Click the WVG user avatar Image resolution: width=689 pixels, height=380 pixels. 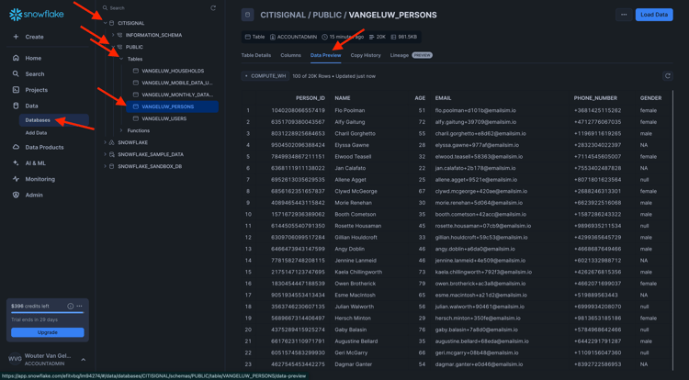pyautogui.click(x=15, y=359)
